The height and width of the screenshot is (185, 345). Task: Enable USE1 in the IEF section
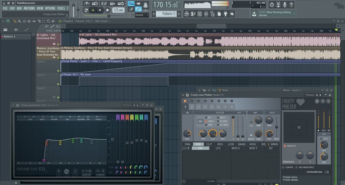(x=321, y=139)
